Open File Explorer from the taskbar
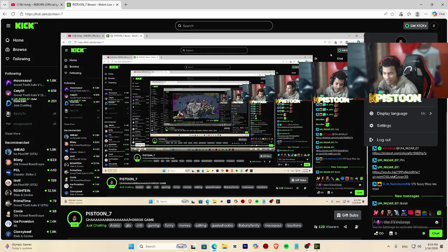Screen dimensions: 448x252 point(224,246)
